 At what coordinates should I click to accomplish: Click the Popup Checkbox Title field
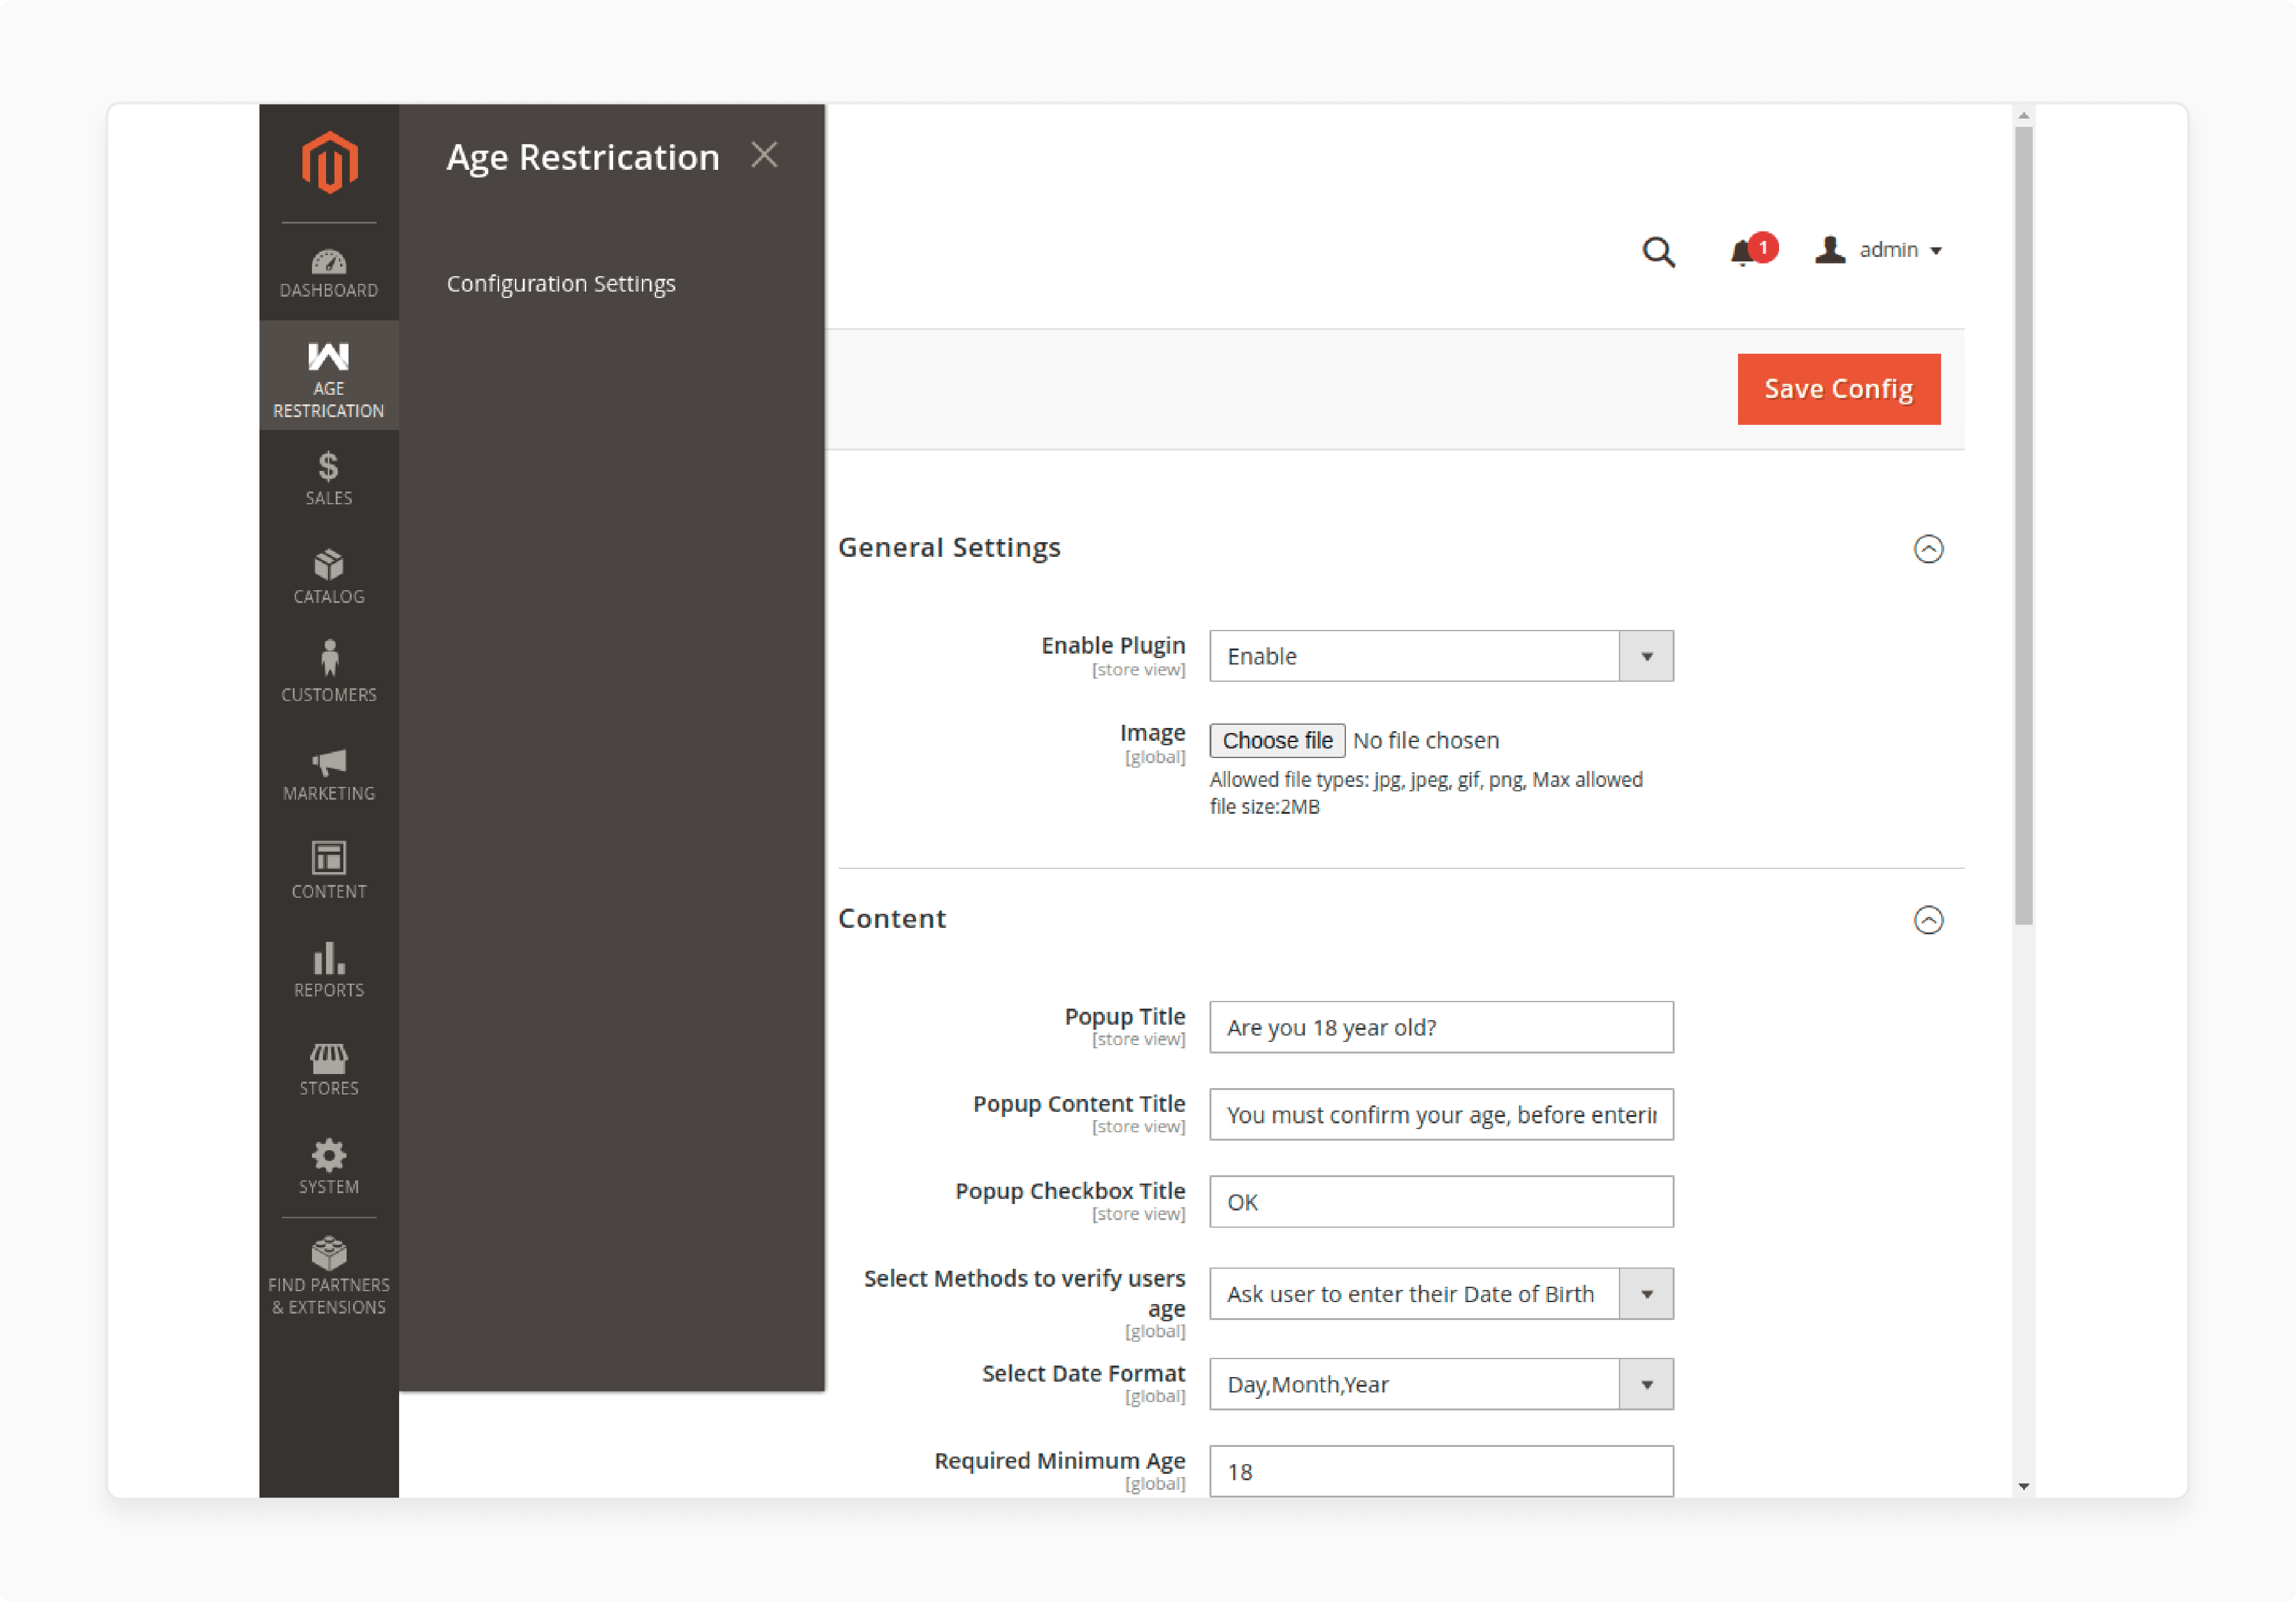1441,1202
